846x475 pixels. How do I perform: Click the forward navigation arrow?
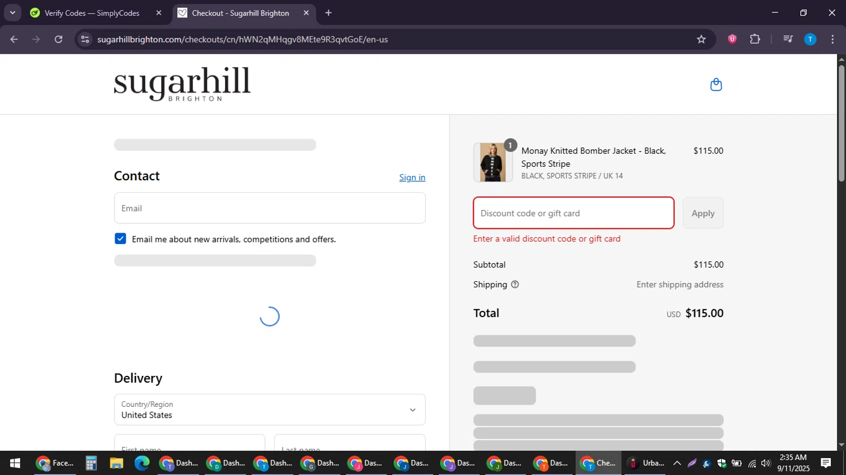36,39
